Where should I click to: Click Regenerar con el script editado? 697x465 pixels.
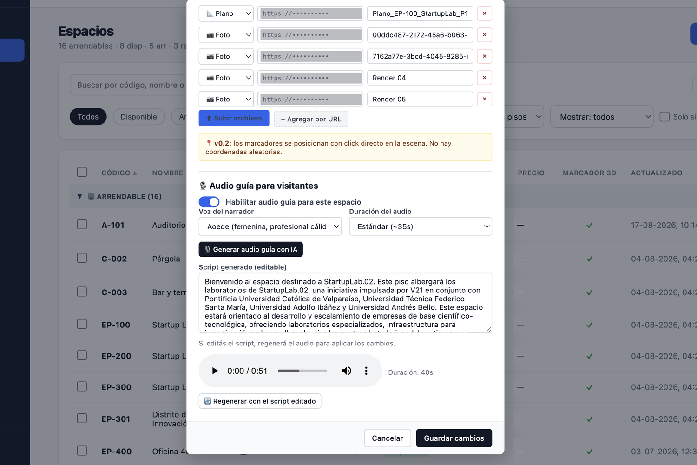tap(260, 401)
